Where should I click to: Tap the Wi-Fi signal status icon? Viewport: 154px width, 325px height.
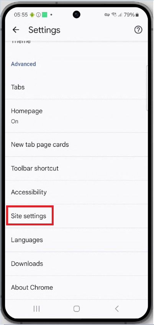tap(114, 15)
